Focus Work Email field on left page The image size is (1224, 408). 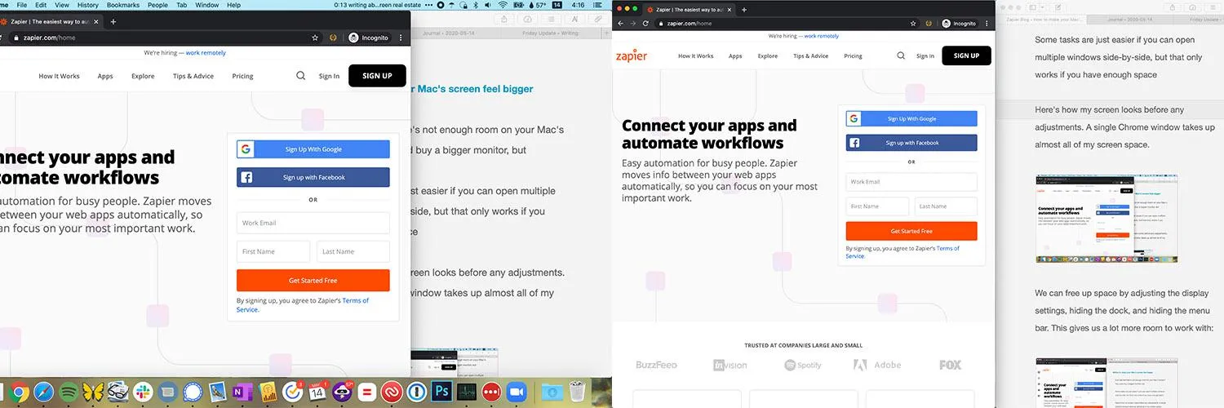[313, 223]
